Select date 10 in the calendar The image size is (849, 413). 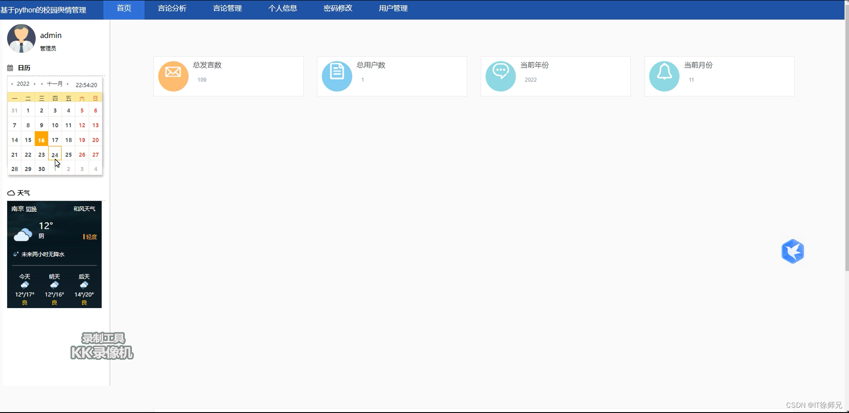click(55, 125)
